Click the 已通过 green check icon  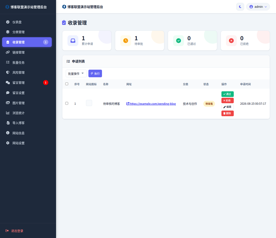point(178,41)
